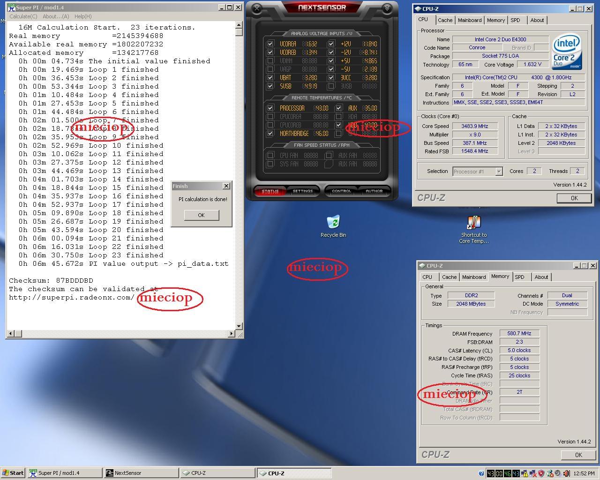The width and height of the screenshot is (600, 480).
Task: Click title bar icon of the CPU-Z Processor window
Action: (418, 9)
